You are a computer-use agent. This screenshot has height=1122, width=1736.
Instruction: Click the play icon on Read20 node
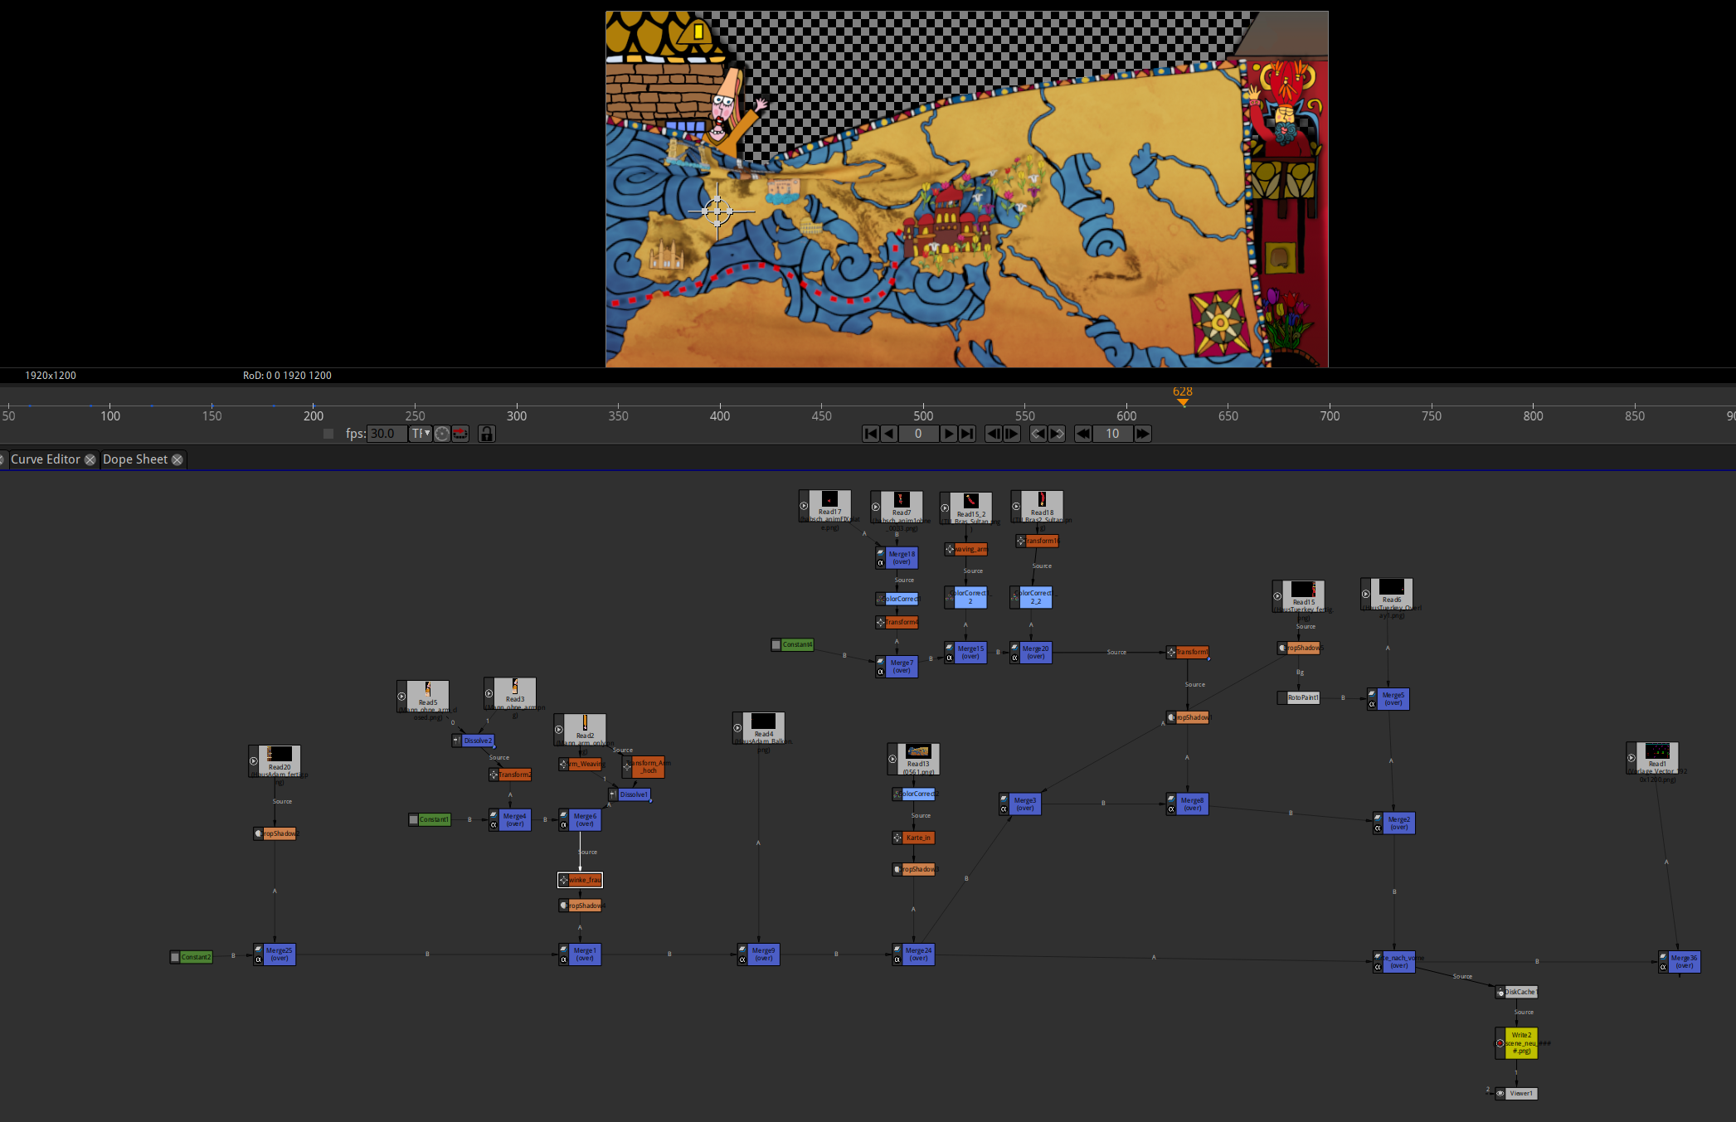point(254,761)
